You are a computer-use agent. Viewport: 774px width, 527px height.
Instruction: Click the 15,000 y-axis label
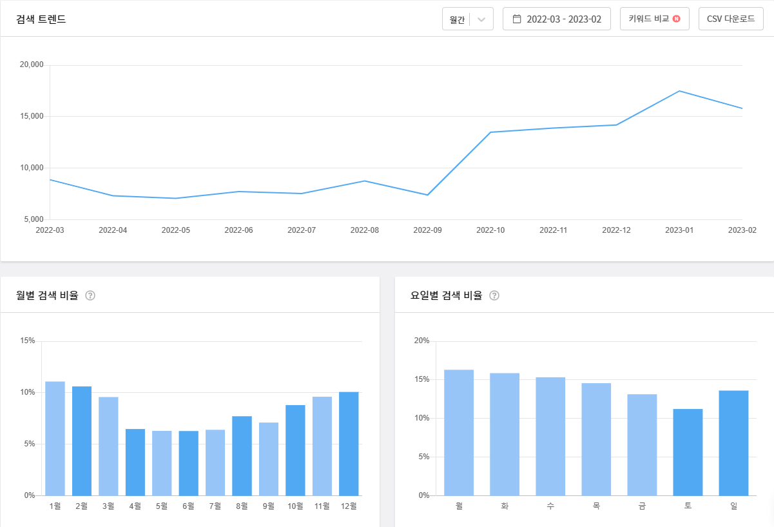(32, 116)
